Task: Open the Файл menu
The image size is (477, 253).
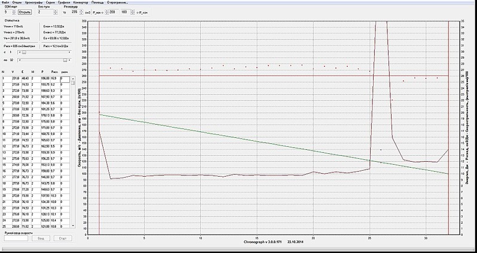Action: click(x=5, y=2)
